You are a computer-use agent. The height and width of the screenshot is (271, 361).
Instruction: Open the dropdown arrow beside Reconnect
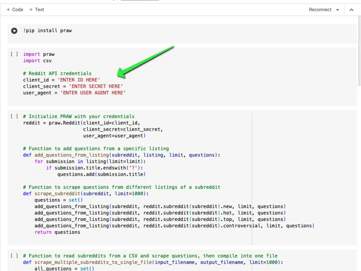click(x=338, y=10)
